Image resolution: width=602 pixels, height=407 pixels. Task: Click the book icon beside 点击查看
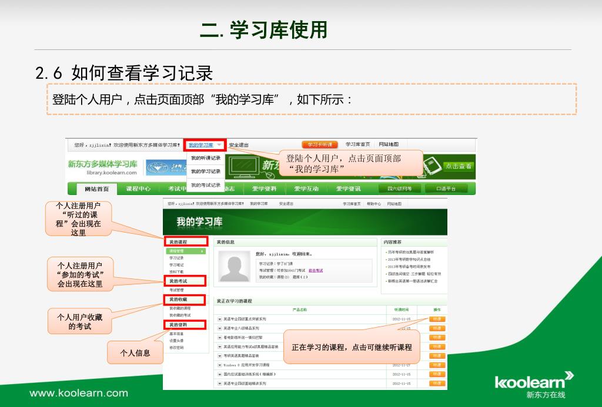tap(432, 166)
